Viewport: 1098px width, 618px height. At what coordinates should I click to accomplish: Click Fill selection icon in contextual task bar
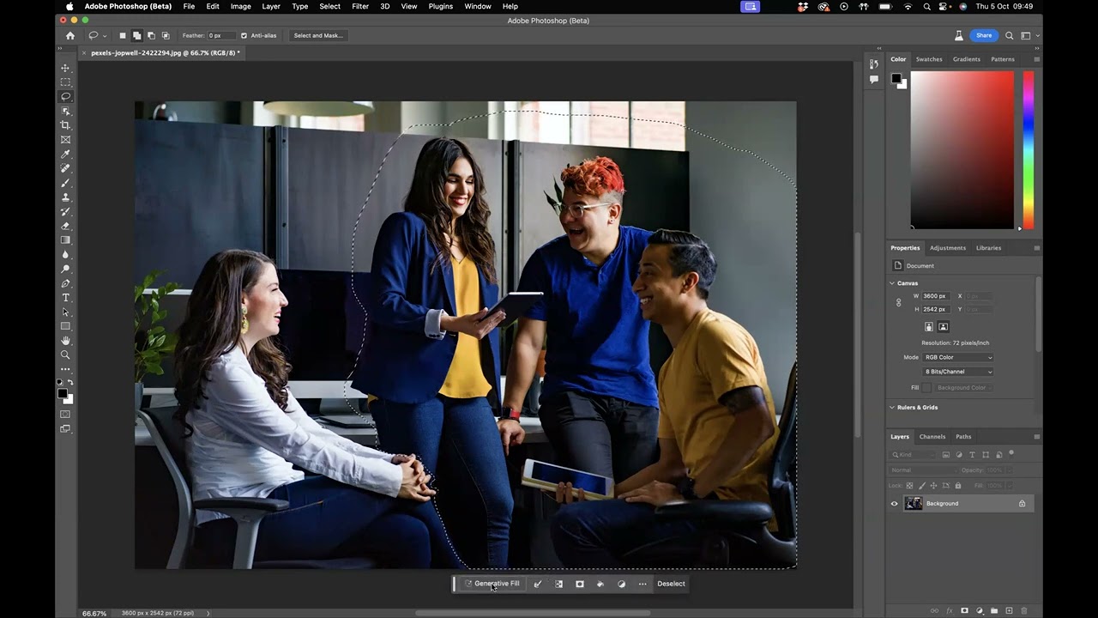point(600,584)
